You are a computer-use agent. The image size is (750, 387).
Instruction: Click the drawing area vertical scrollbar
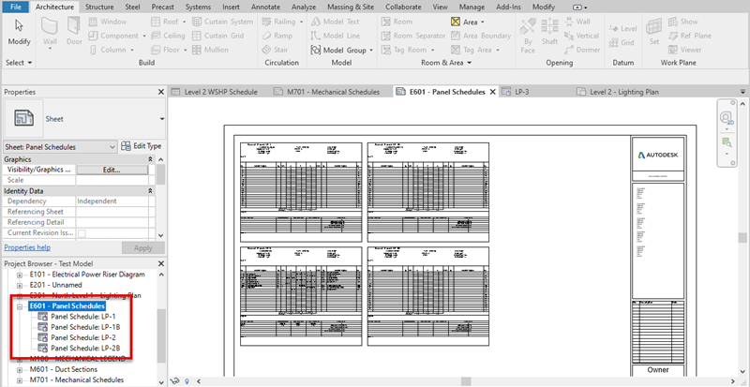point(742,238)
